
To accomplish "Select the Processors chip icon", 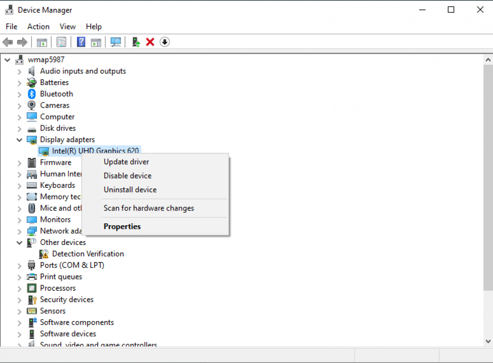I will [x=32, y=288].
